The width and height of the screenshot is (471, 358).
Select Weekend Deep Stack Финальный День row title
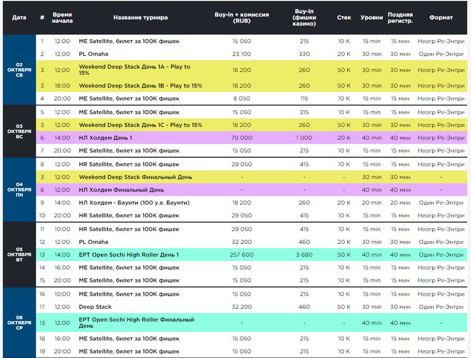coord(135,177)
